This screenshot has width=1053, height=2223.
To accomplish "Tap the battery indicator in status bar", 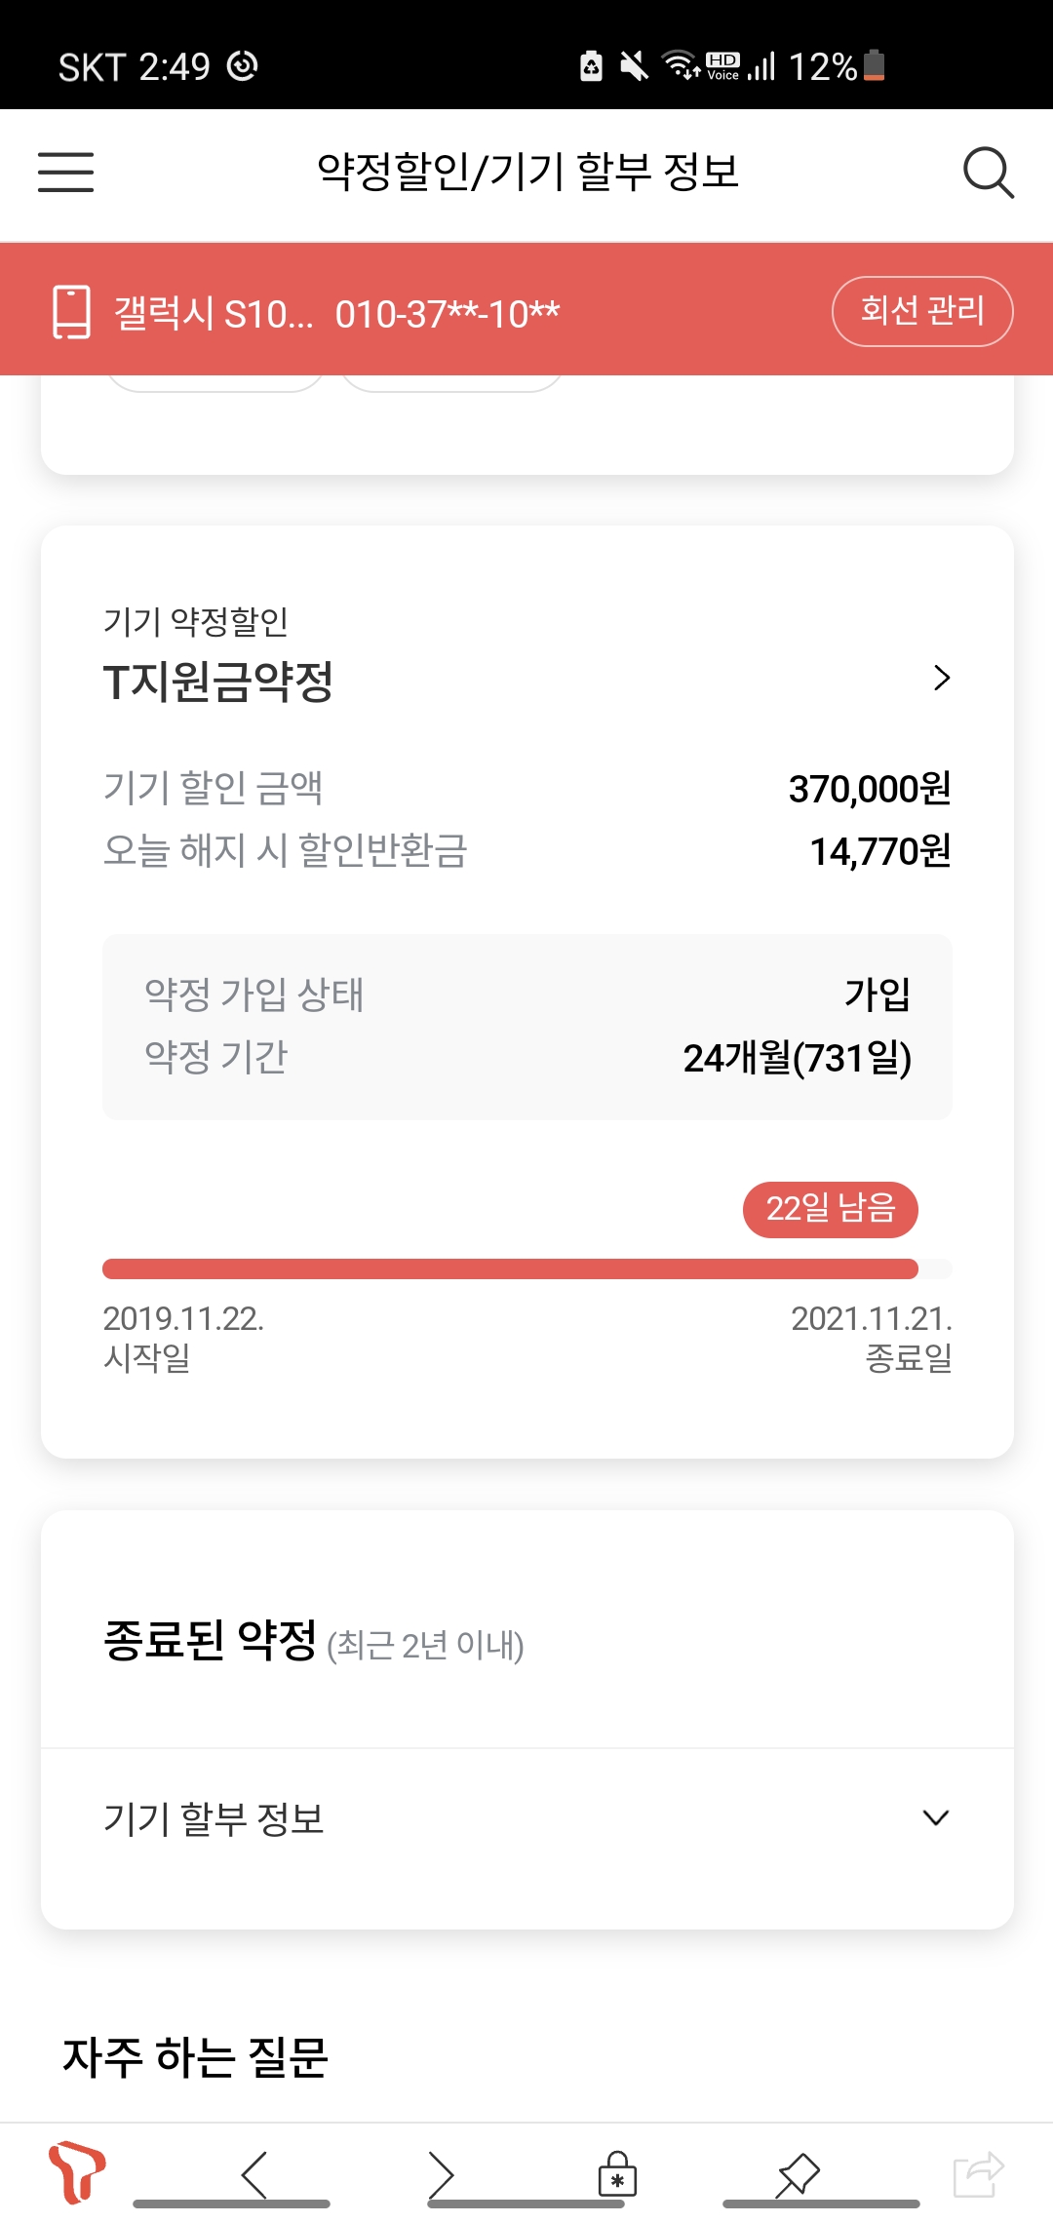I will 874,65.
